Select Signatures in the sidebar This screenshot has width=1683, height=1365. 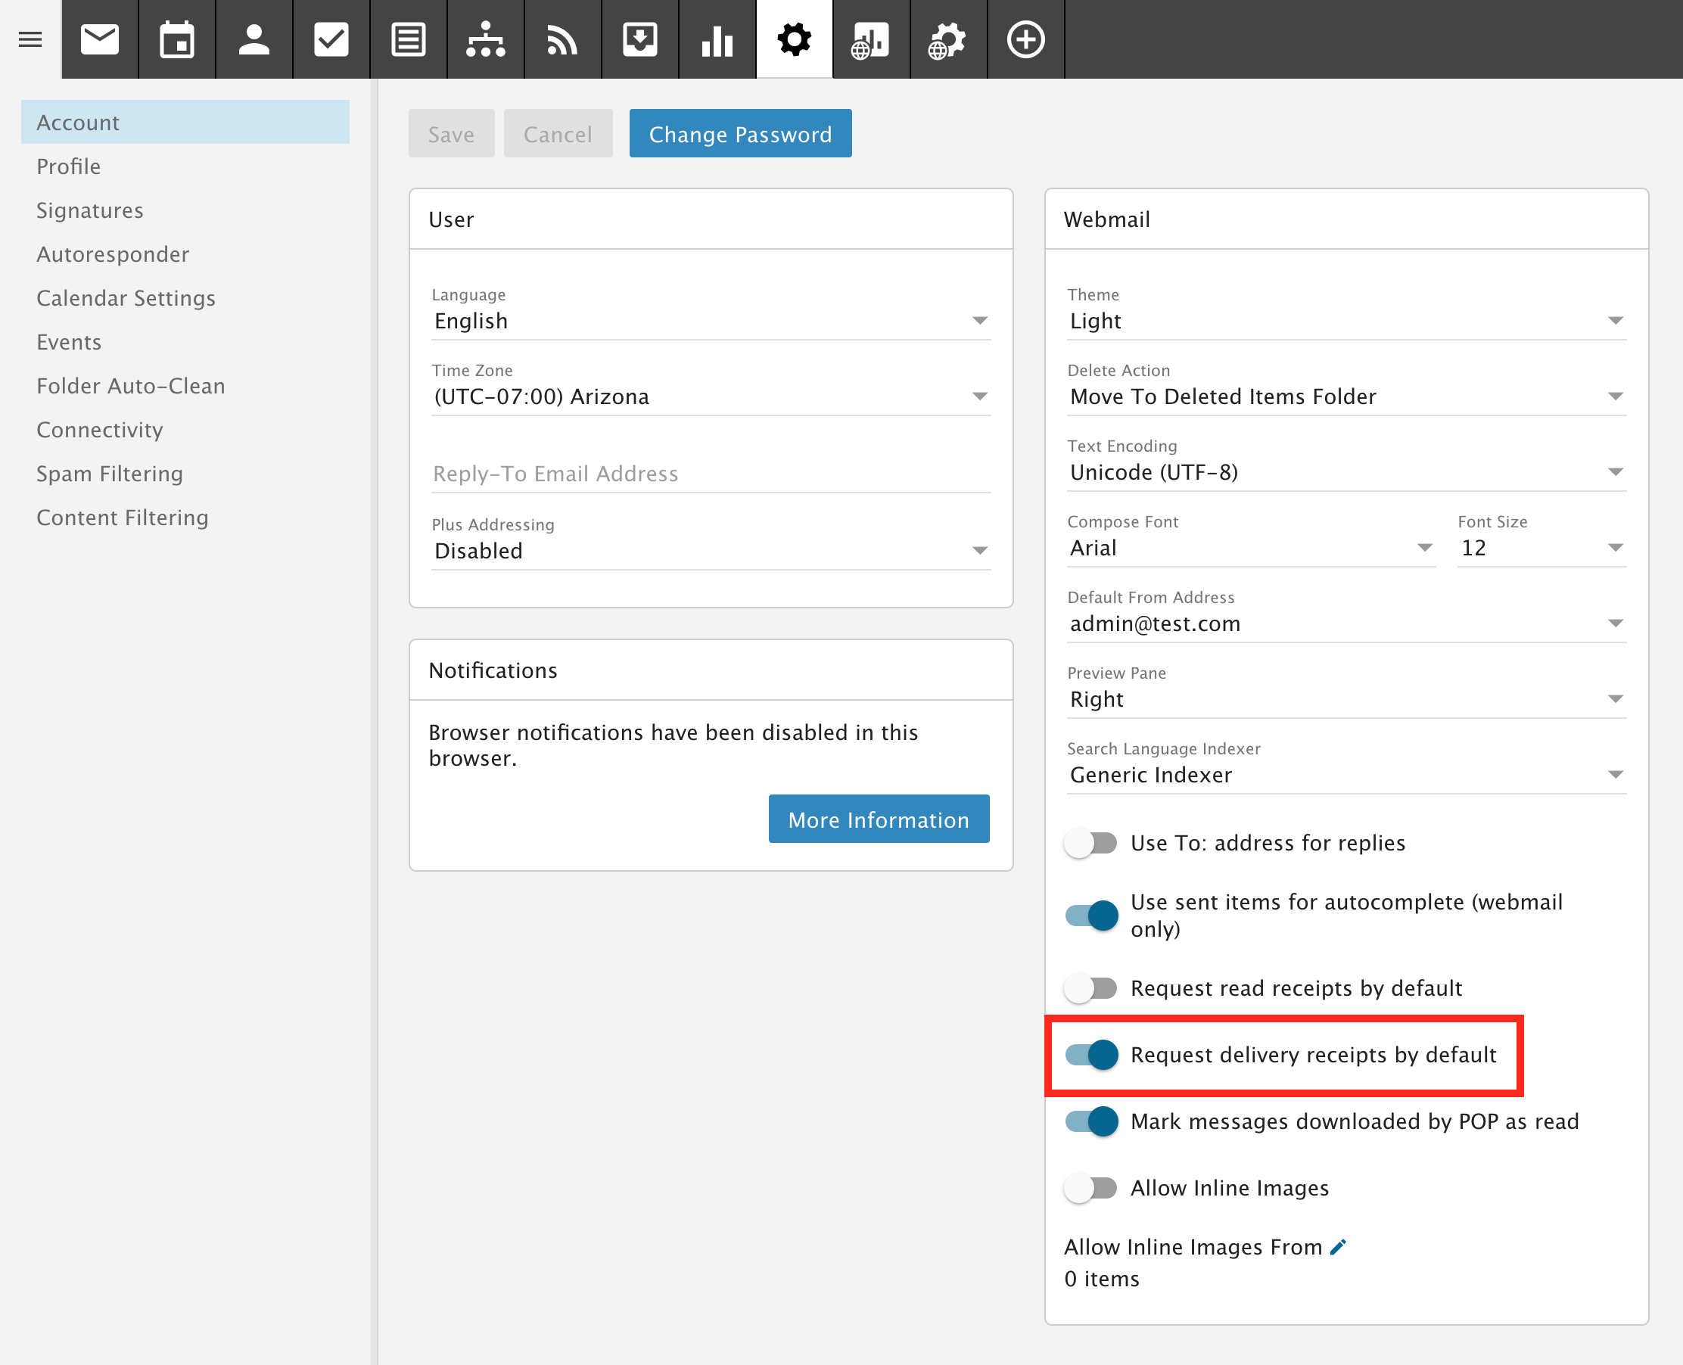(185, 210)
